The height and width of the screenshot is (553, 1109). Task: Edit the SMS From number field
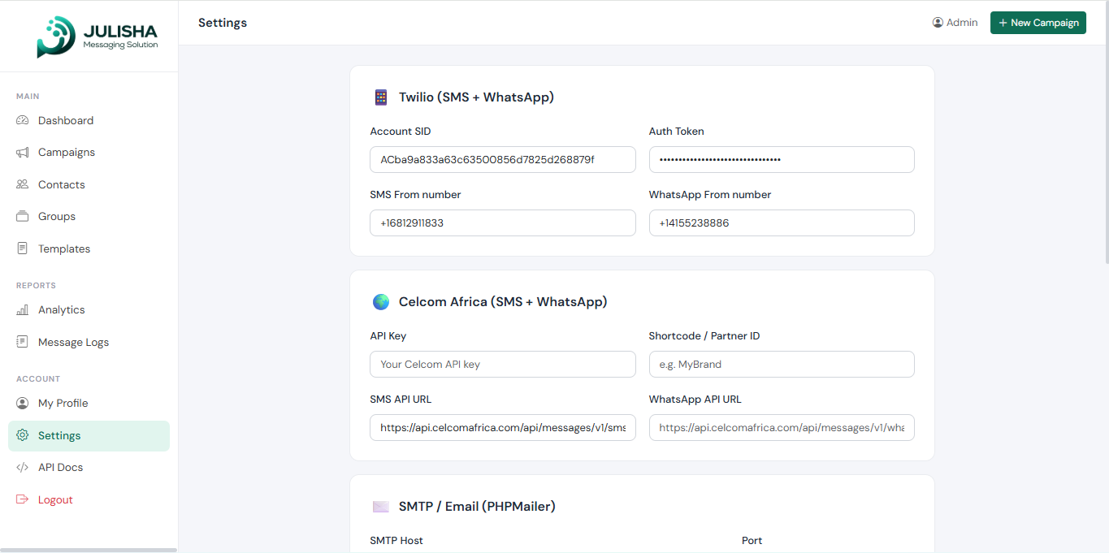pos(502,223)
